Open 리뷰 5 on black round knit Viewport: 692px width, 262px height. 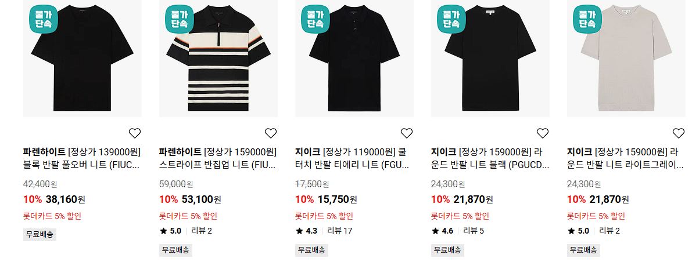point(474,231)
